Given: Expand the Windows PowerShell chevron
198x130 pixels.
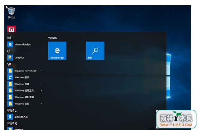Looking at the screenshot, I should point(41,71).
